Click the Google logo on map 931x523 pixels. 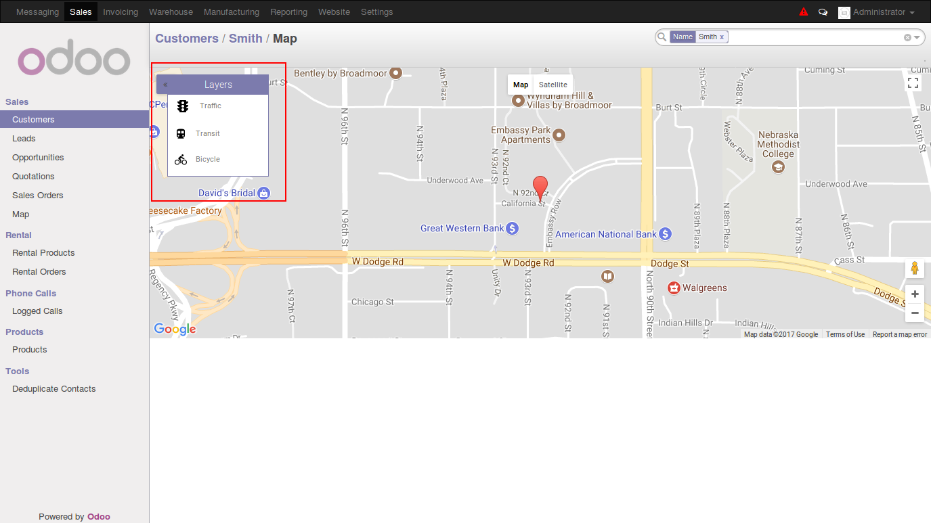pos(175,329)
